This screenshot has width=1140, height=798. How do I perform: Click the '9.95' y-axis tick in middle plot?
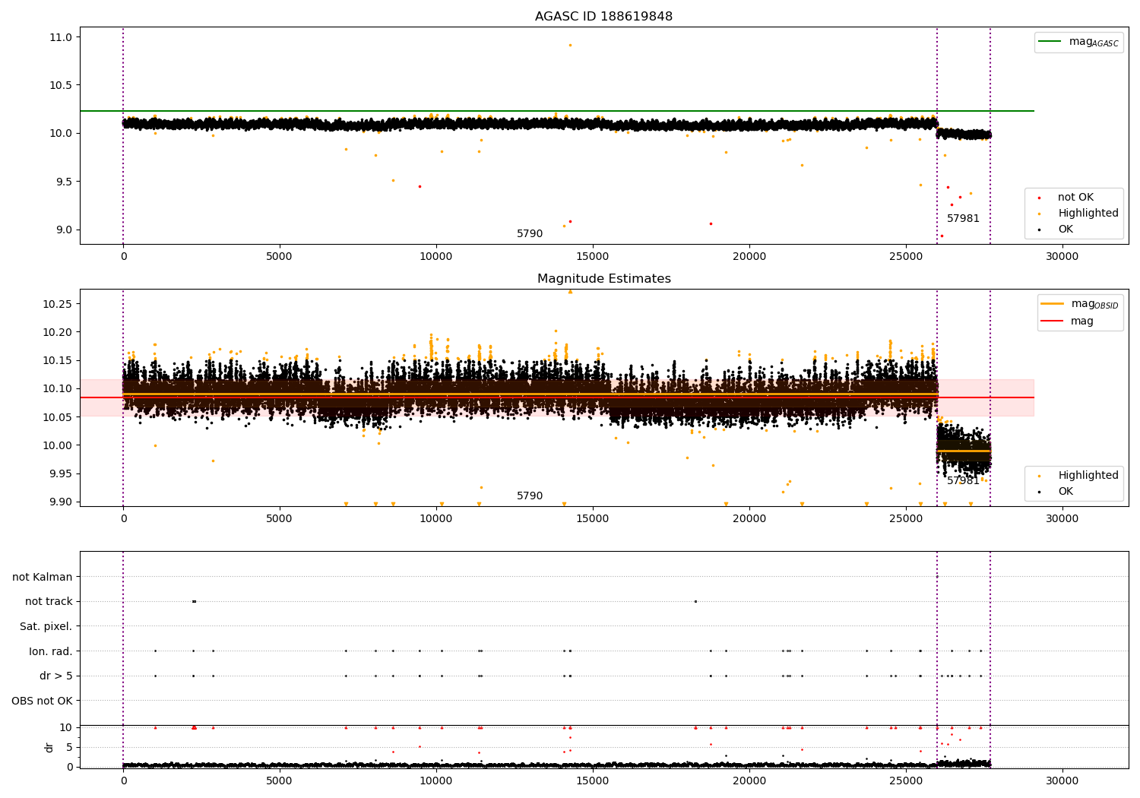click(x=60, y=473)
